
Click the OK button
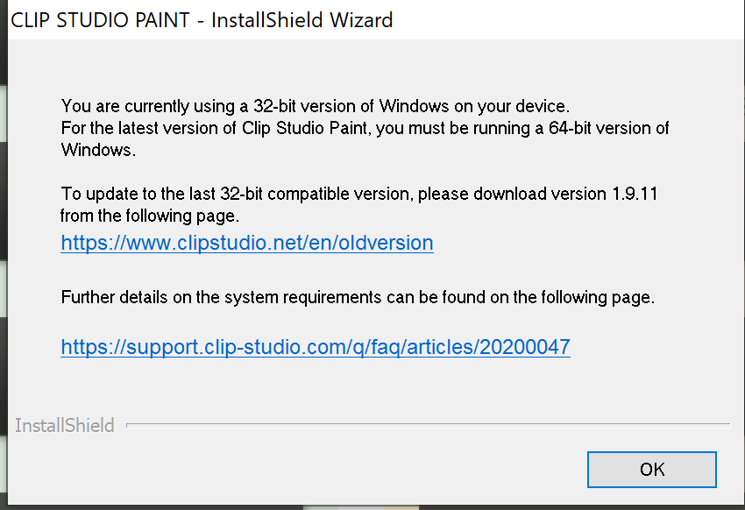point(651,469)
